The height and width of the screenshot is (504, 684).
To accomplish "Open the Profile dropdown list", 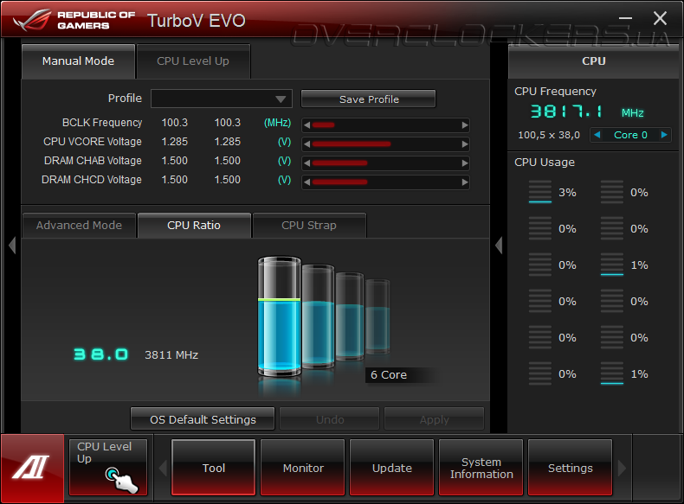I will tap(221, 99).
